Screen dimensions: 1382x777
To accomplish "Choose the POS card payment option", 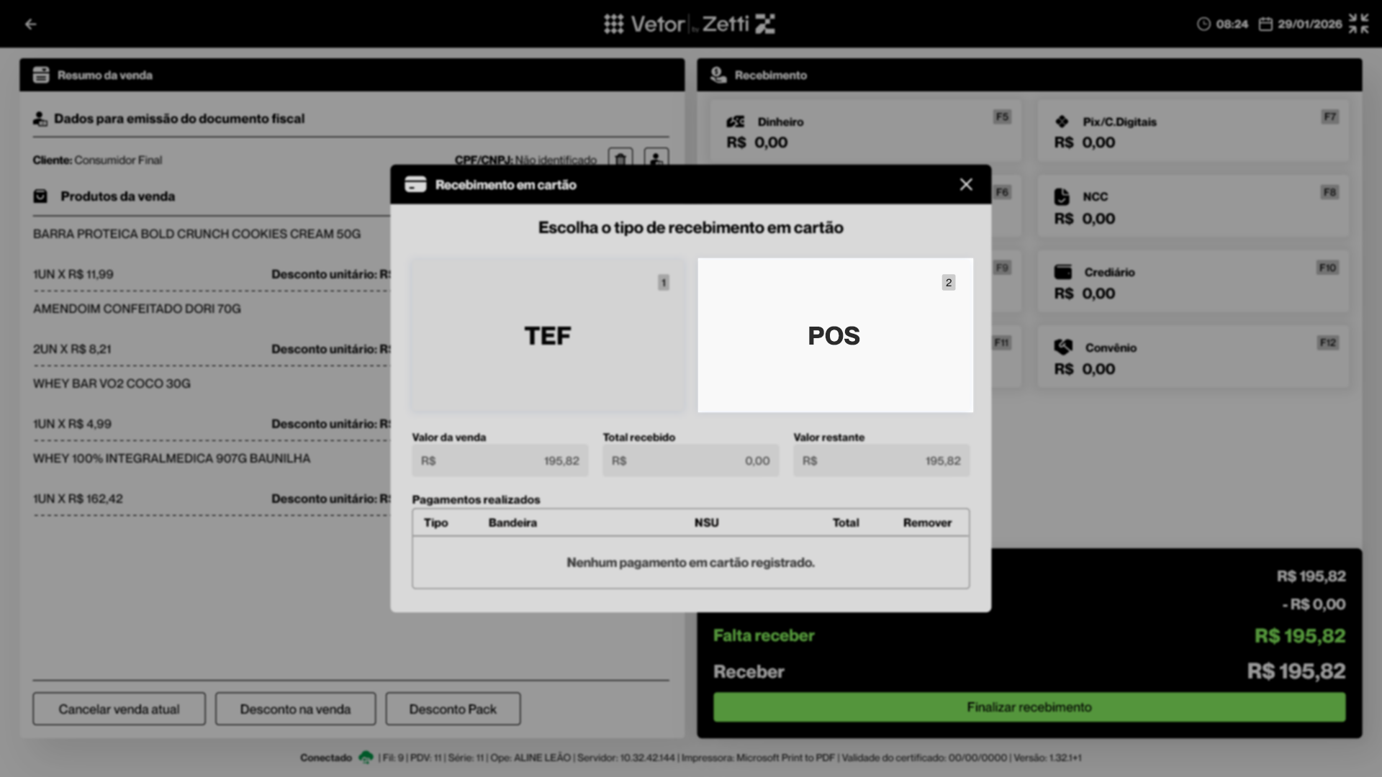I will 835,335.
